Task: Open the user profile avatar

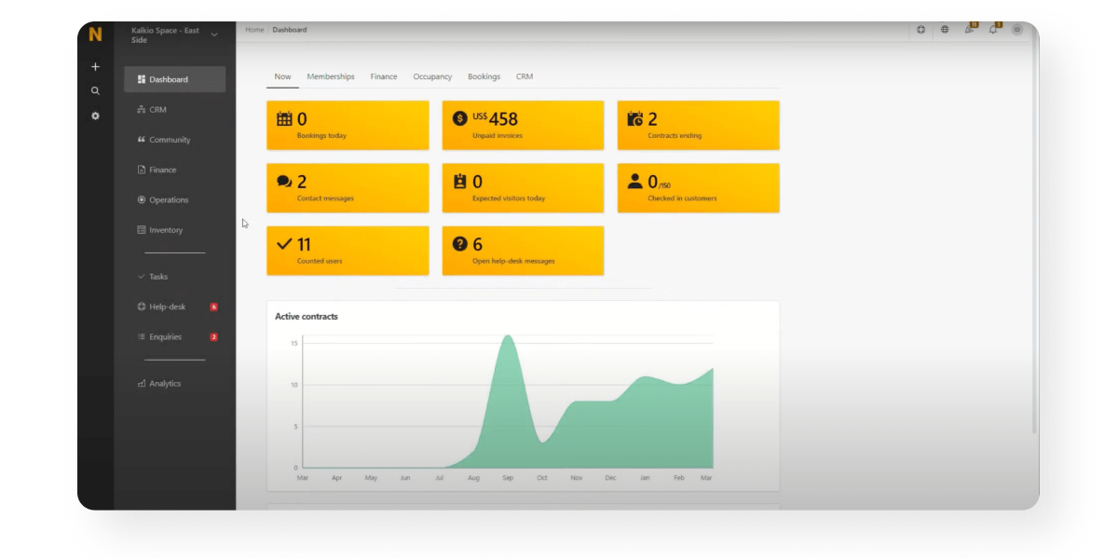Action: [x=1016, y=30]
